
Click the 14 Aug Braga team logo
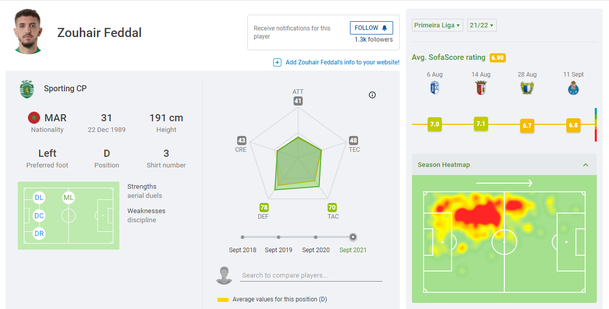pyautogui.click(x=481, y=88)
